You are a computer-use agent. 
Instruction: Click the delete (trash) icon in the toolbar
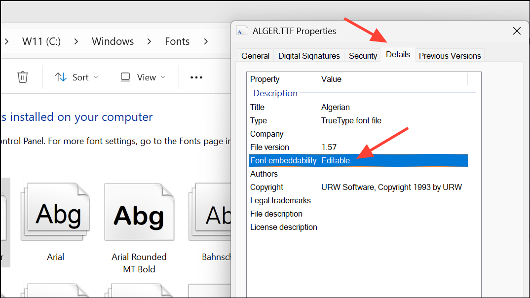coord(24,77)
